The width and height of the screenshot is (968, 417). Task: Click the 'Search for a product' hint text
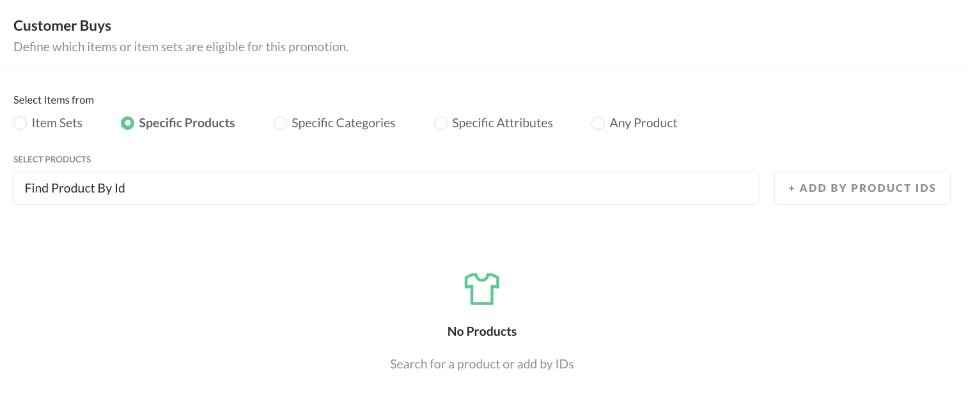pyautogui.click(x=482, y=365)
